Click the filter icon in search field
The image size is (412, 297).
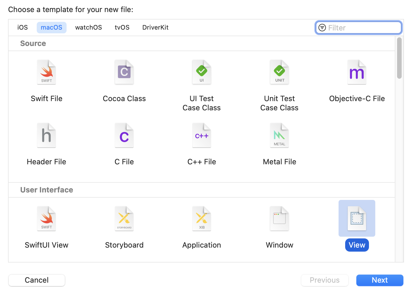[x=322, y=28]
